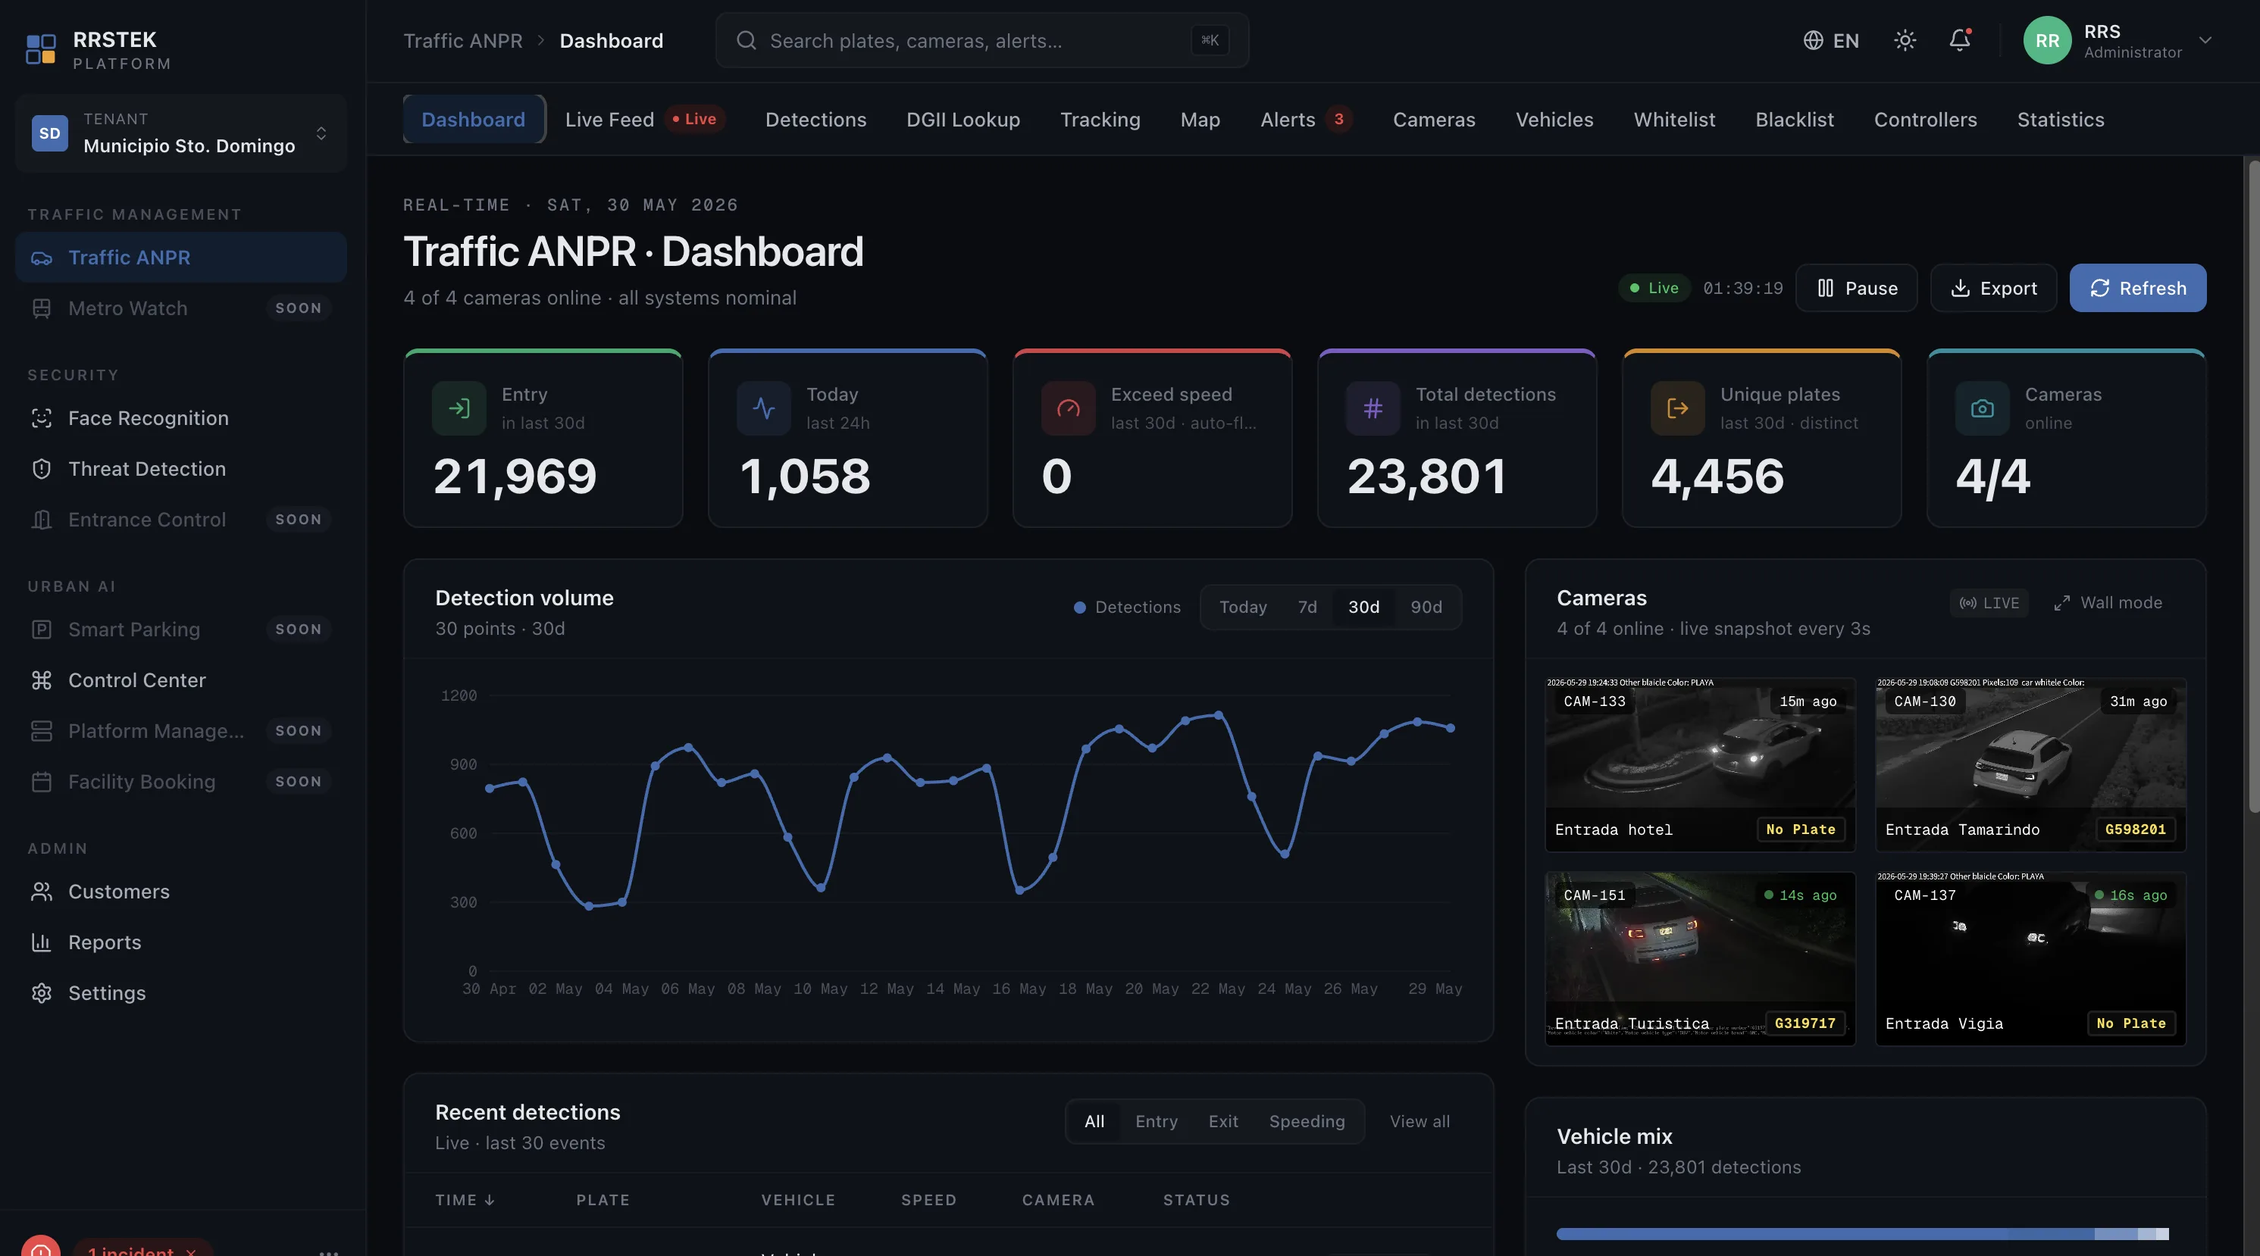
Task: Click the Unique plates exit icon
Action: point(1677,408)
